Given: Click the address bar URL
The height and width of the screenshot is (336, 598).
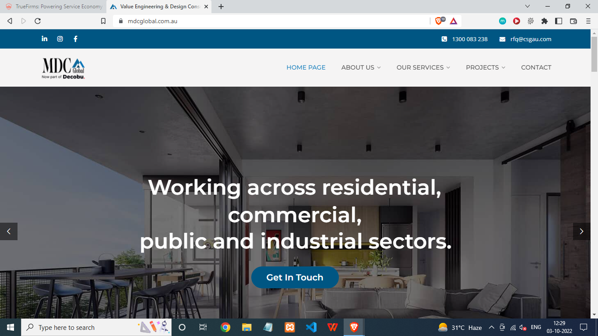Looking at the screenshot, I should tap(152, 21).
